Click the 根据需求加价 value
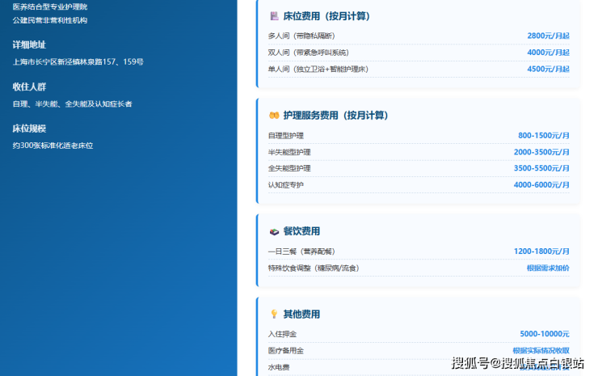 pos(548,268)
